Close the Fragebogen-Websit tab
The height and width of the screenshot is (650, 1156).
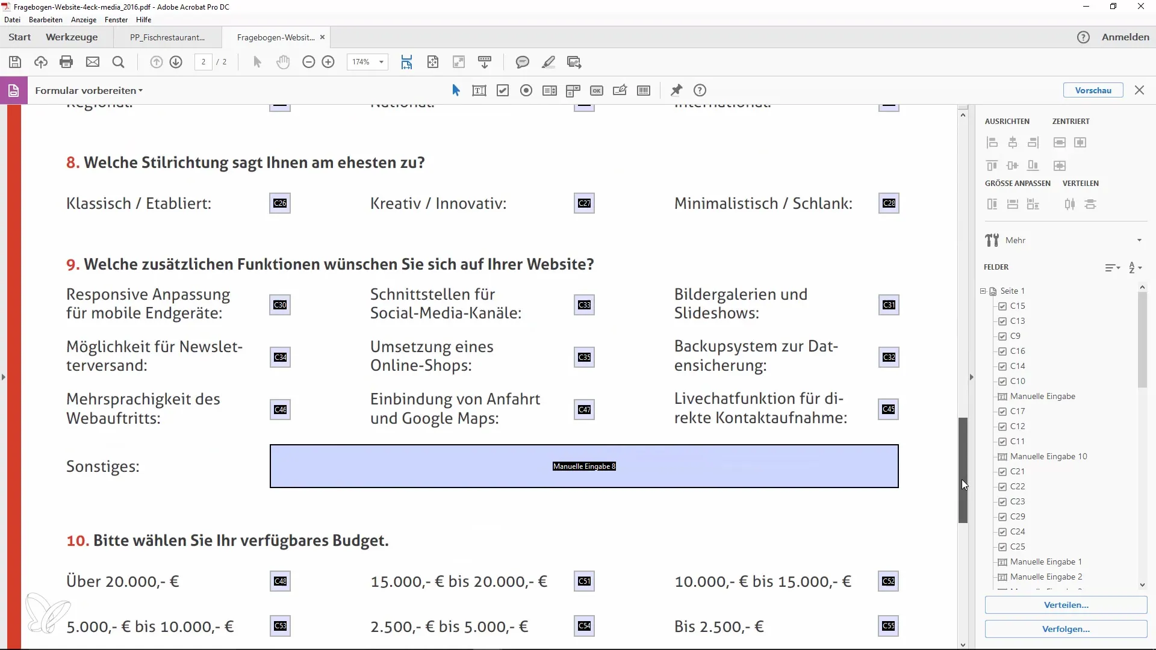[323, 37]
